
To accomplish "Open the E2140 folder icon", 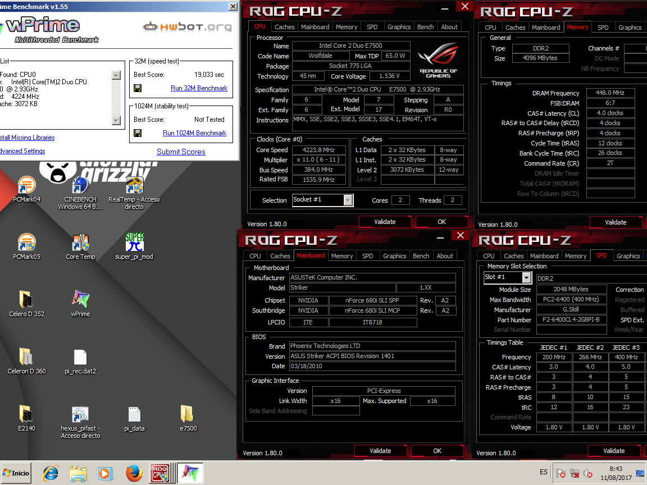I will click(26, 419).
